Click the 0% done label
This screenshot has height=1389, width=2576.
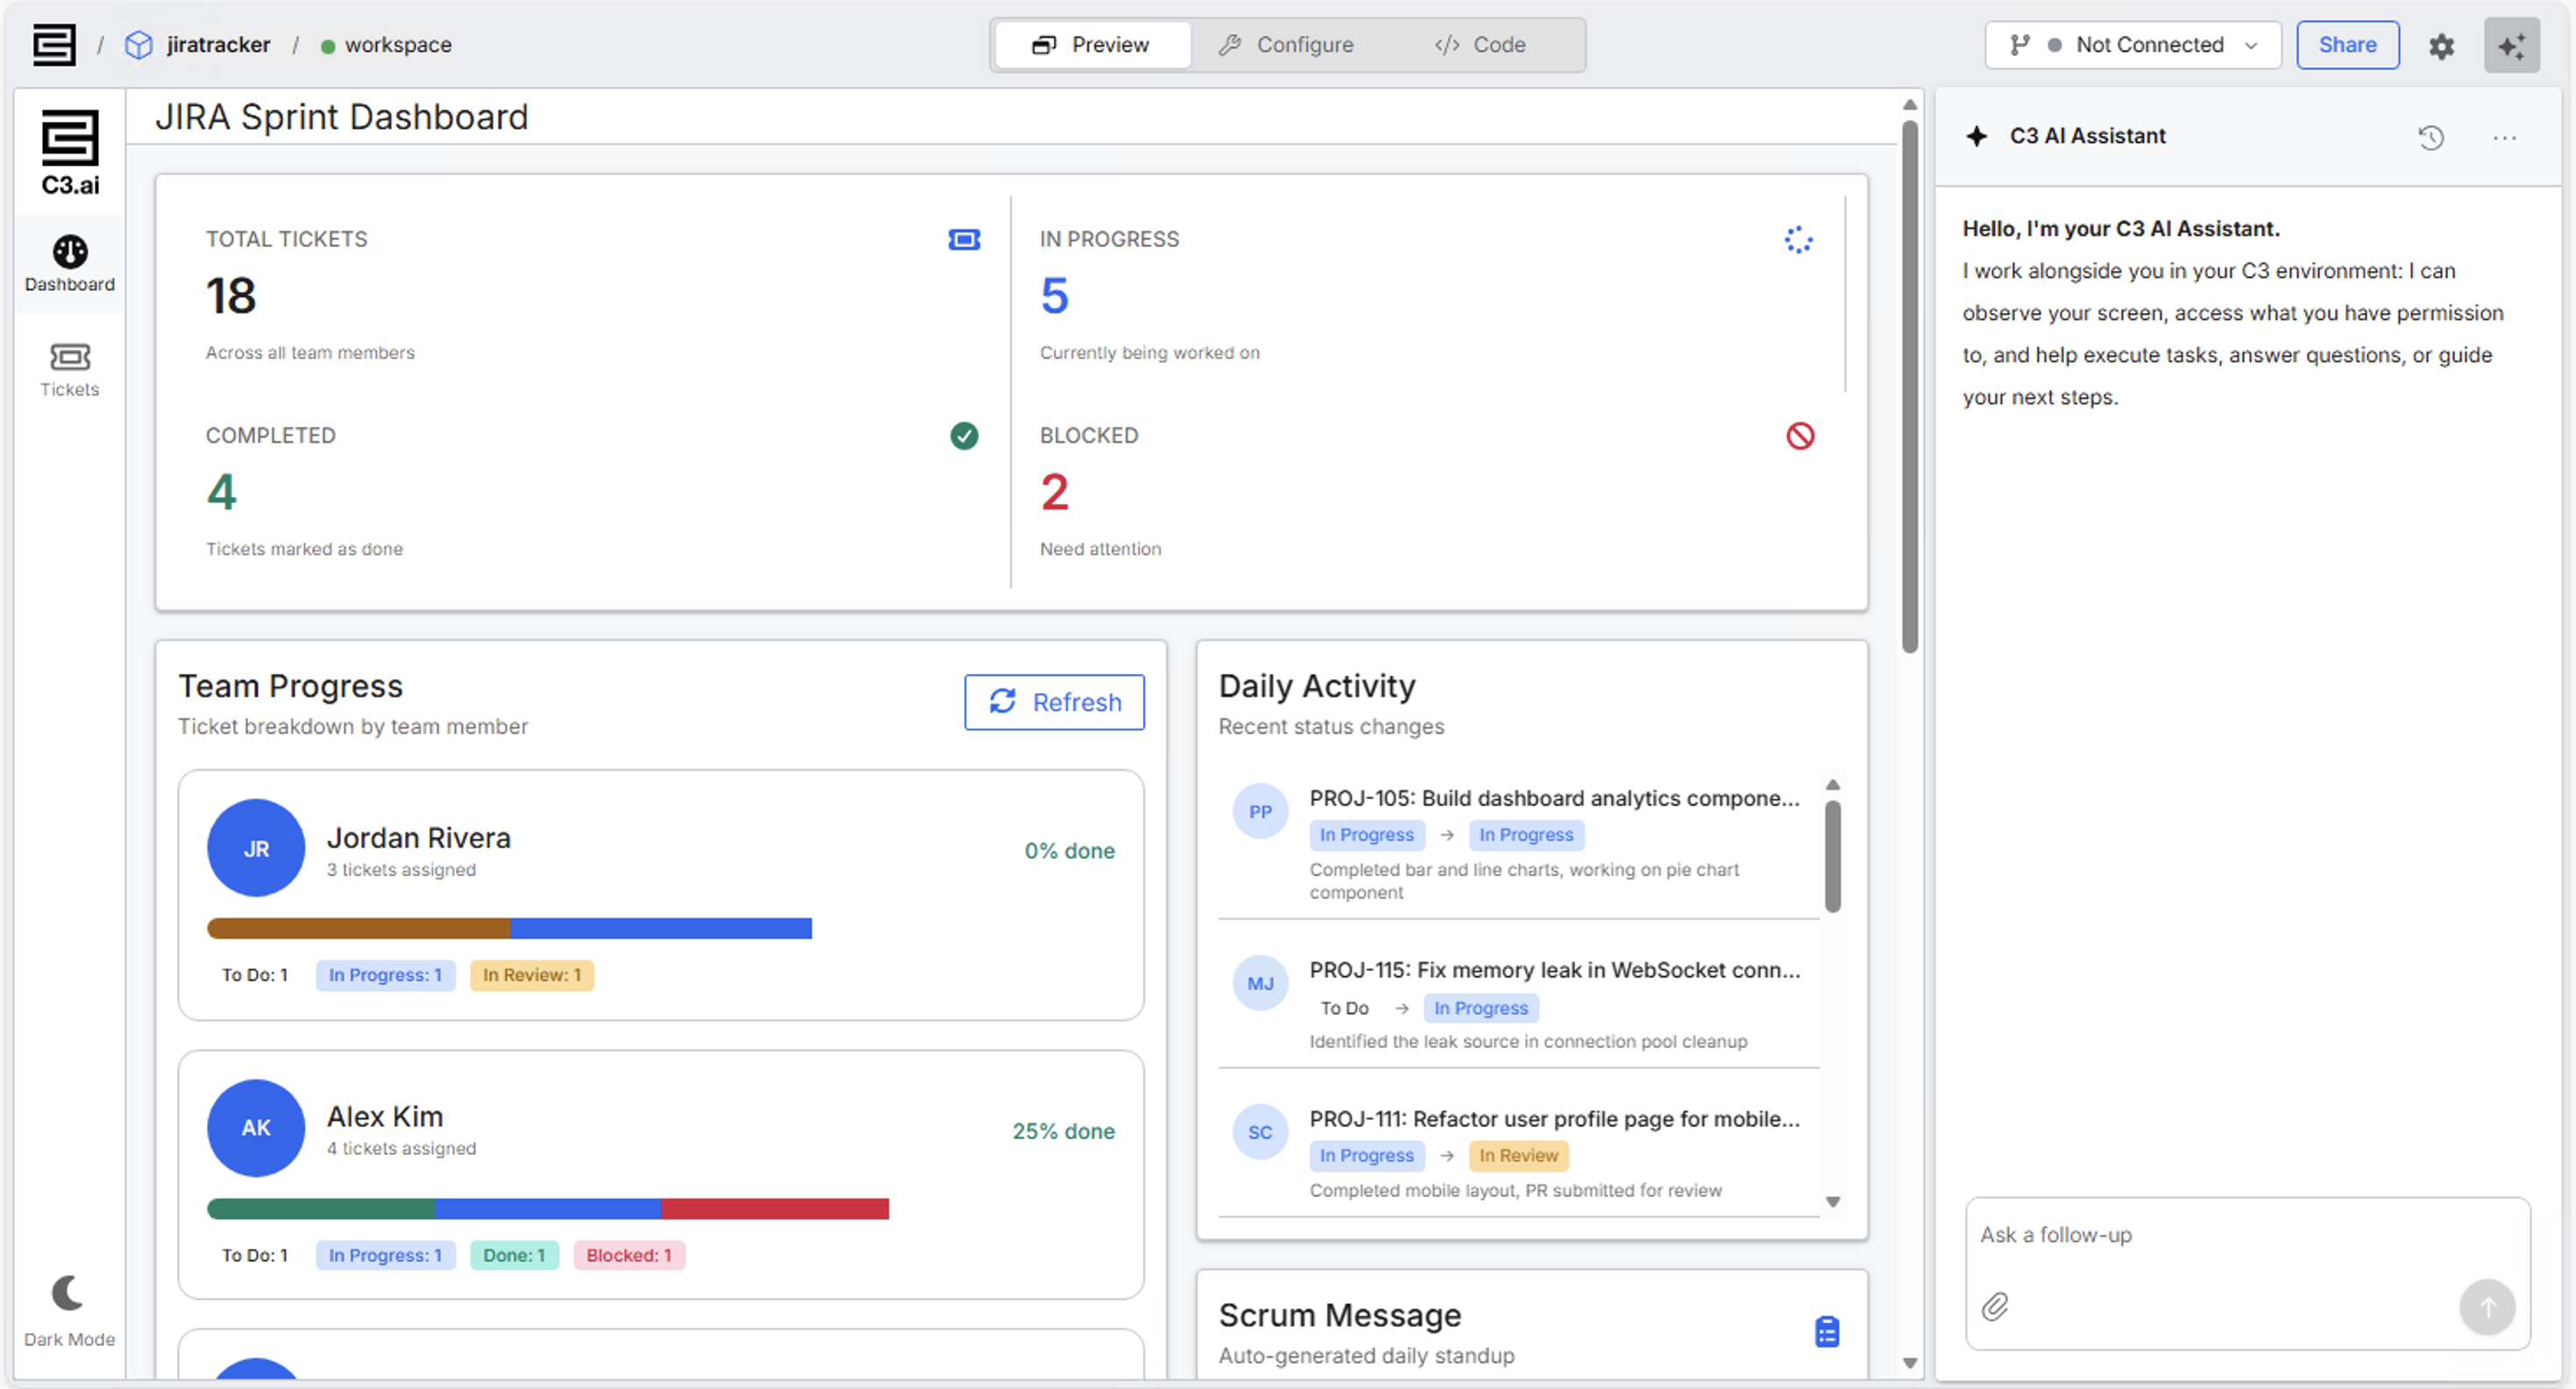(x=1069, y=851)
